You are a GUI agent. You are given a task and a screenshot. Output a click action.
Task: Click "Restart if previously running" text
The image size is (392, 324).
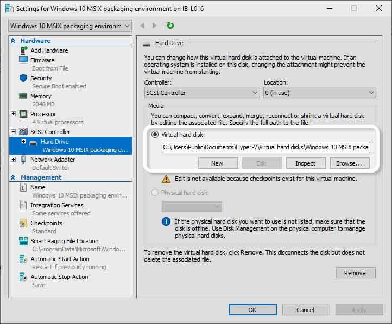pos(69,267)
